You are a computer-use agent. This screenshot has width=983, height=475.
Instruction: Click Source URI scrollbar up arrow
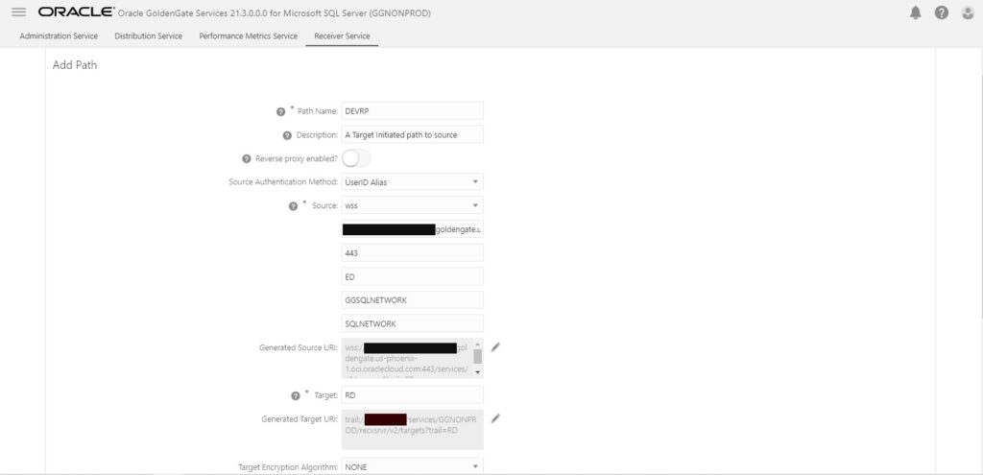[478, 344]
